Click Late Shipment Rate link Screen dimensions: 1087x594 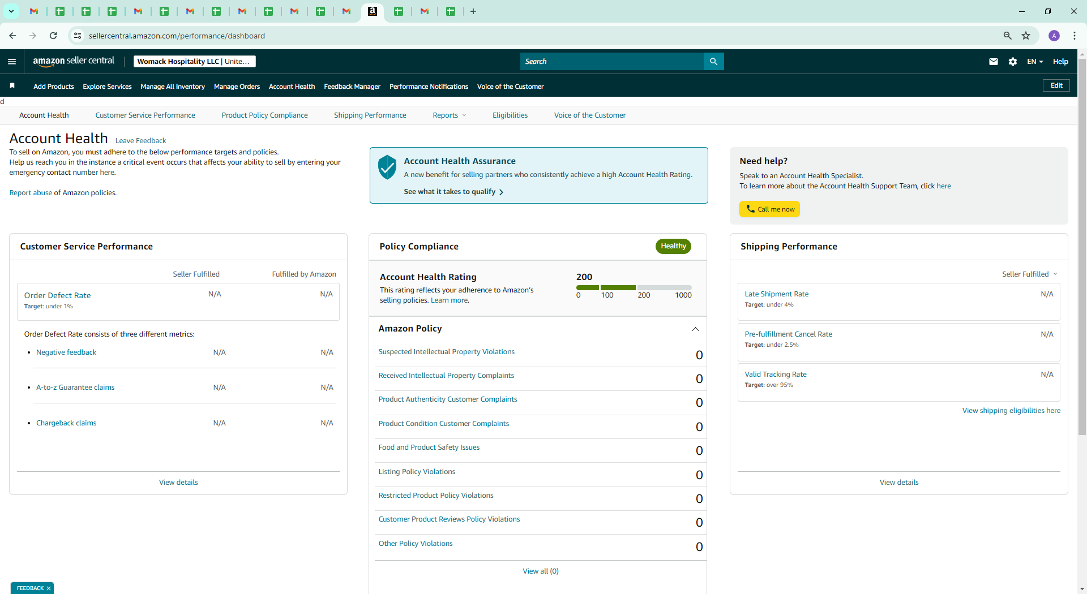(x=776, y=294)
